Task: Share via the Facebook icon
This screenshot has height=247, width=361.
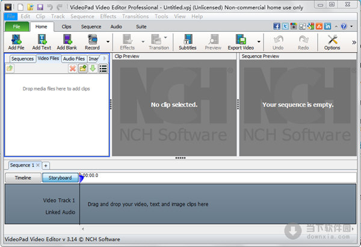Action: coord(277,26)
